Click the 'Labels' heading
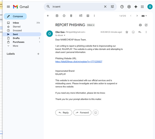Viewport: 155px width, 139px height. [11, 54]
